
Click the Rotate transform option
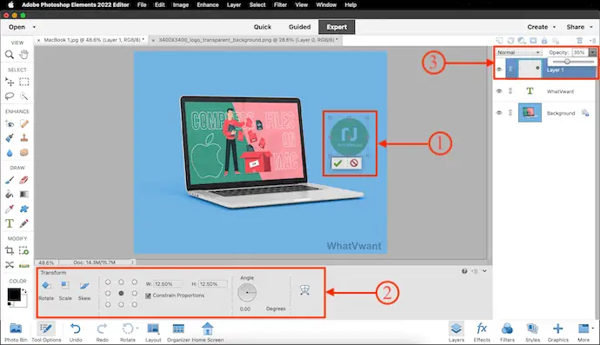click(46, 290)
